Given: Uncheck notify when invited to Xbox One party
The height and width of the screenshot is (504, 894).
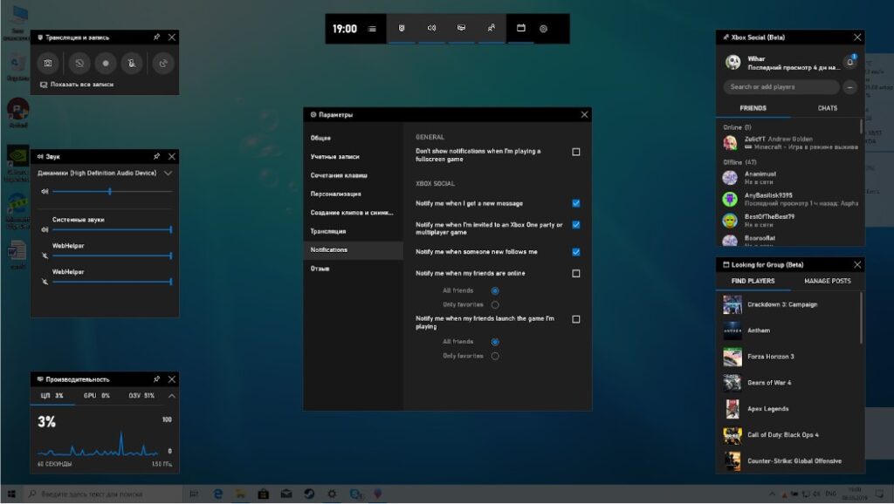Looking at the screenshot, I should (x=576, y=224).
